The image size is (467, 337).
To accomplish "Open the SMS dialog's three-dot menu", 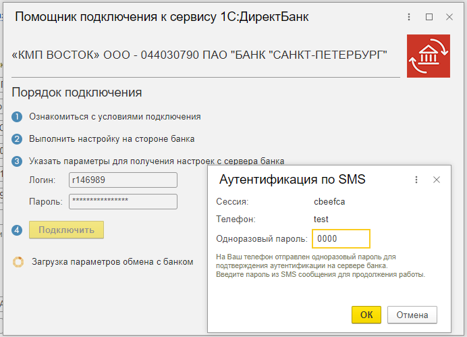I will (416, 180).
